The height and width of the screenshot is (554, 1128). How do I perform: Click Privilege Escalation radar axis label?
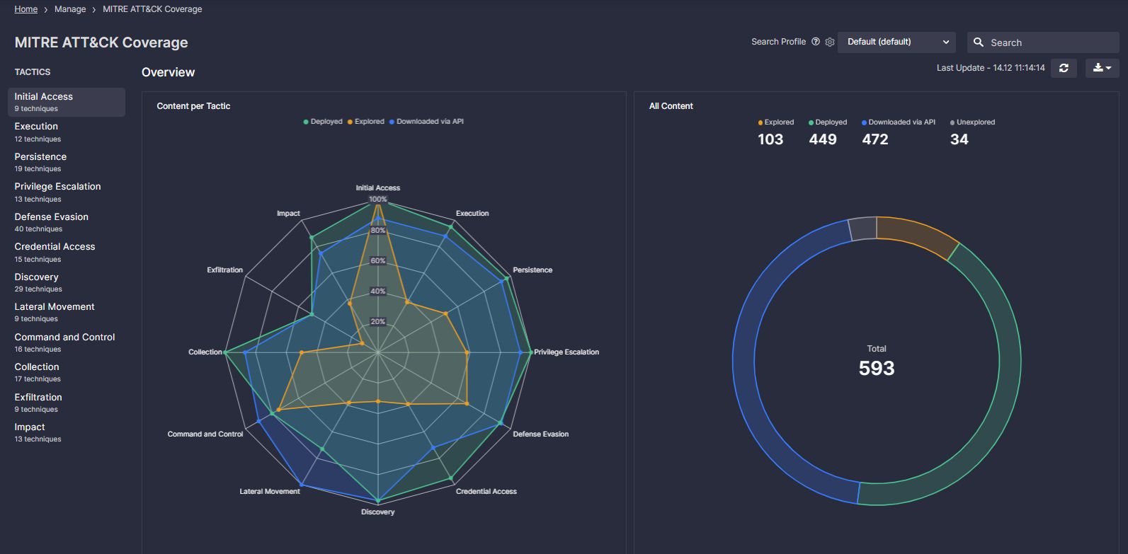click(x=566, y=352)
